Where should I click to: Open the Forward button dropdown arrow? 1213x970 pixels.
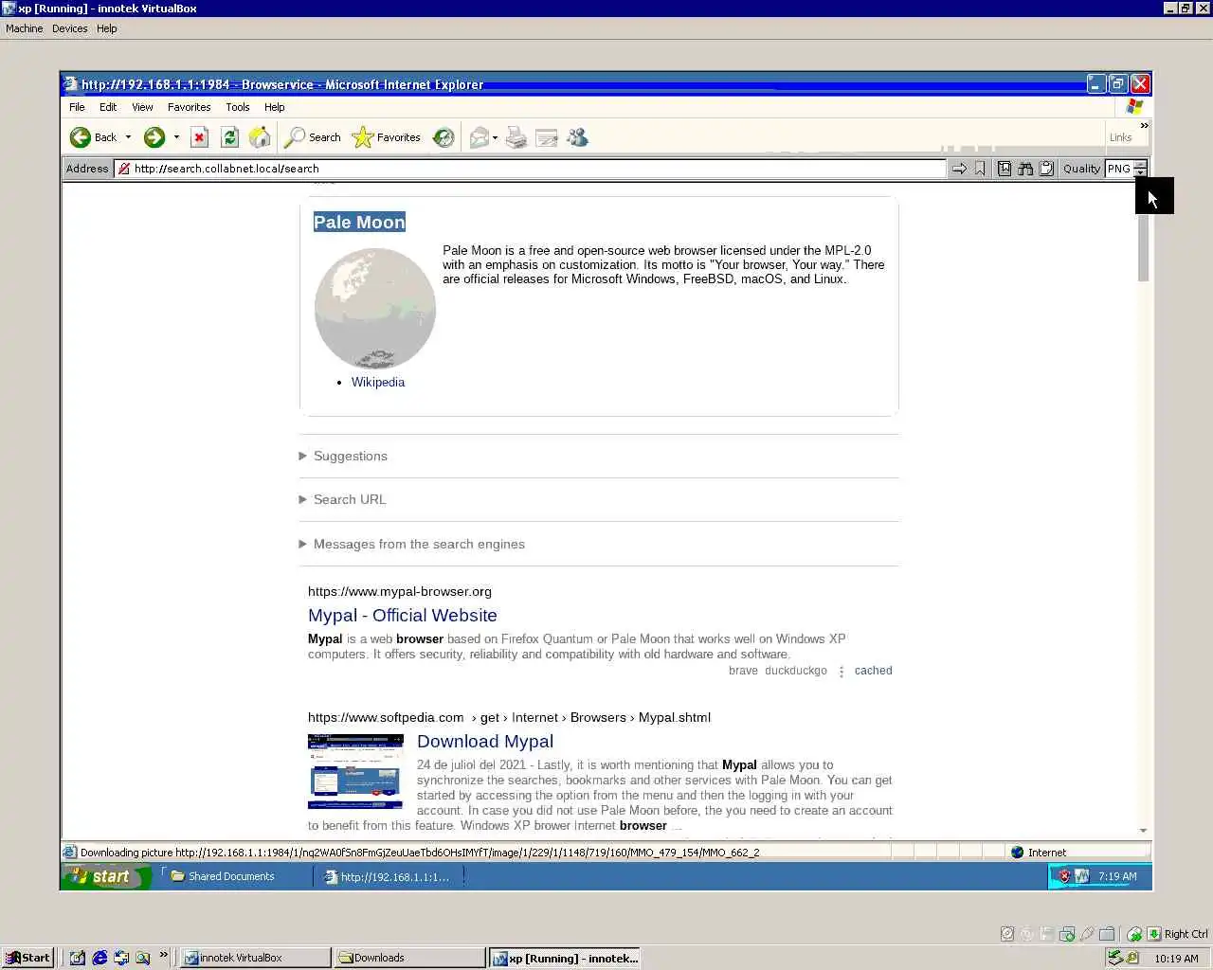coord(176,137)
